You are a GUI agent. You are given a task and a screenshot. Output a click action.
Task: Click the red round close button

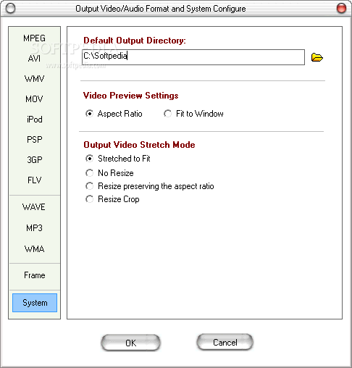341,9
